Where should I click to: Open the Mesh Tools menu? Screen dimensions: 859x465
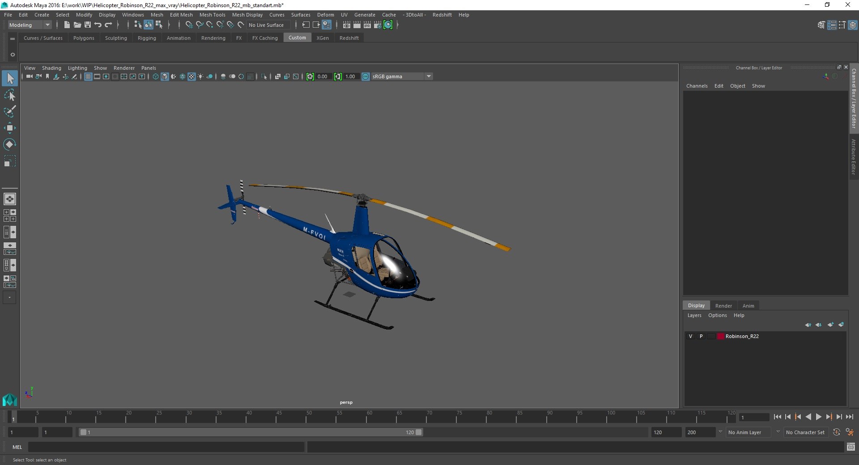pos(212,15)
